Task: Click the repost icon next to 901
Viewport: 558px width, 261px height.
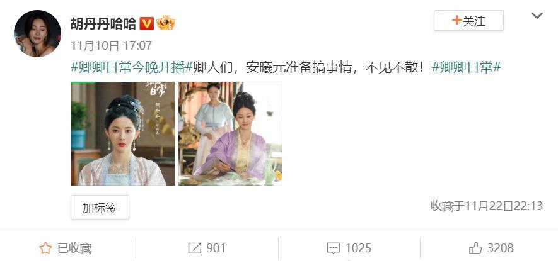Action: point(195,248)
